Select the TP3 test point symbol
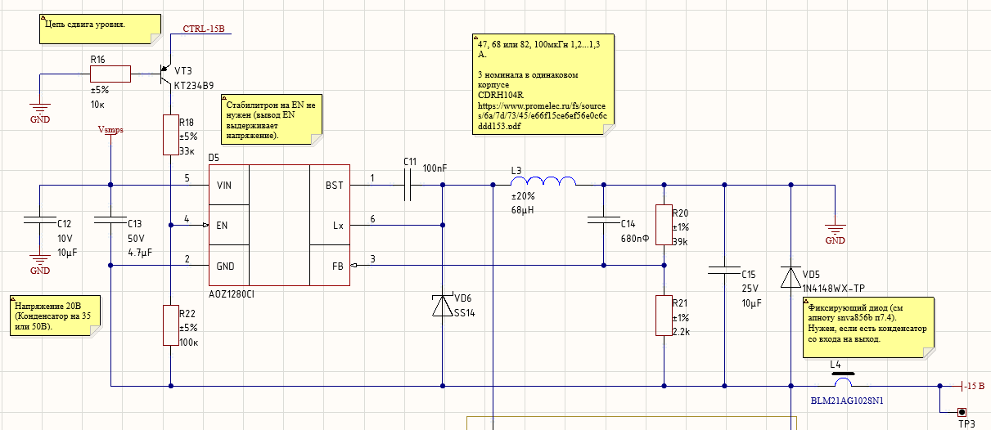Image resolution: width=991 pixels, height=430 pixels. tap(963, 412)
